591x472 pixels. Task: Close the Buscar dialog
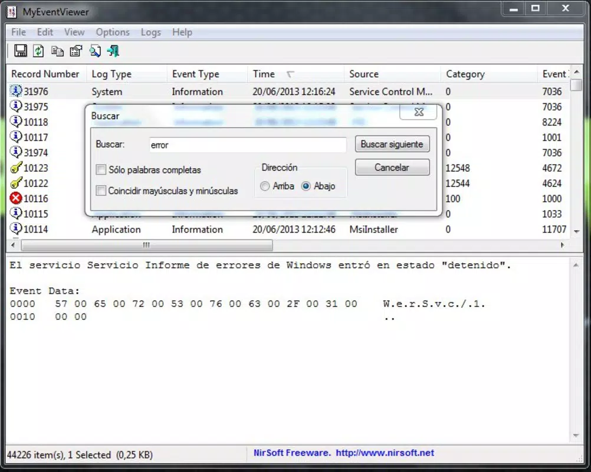point(419,112)
